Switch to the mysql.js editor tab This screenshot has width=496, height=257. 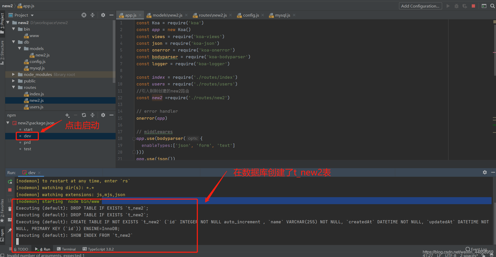(282, 15)
